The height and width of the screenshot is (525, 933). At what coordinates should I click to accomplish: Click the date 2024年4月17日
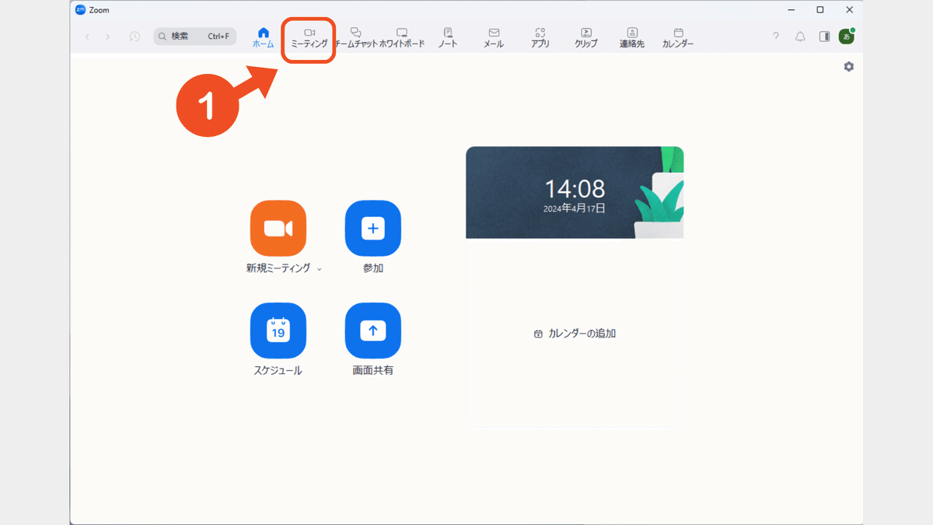pos(575,208)
